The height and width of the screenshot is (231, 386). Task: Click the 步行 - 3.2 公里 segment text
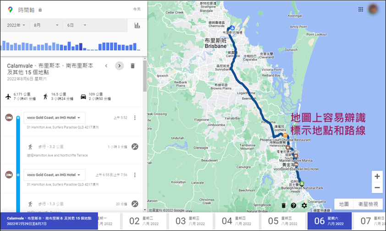tap(51, 147)
